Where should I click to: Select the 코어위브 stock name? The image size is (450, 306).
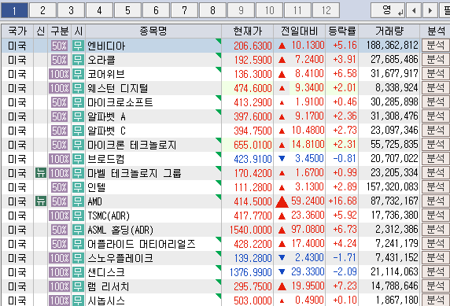point(106,74)
